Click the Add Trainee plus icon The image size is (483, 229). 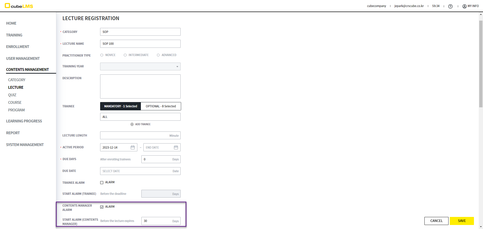[132, 124]
